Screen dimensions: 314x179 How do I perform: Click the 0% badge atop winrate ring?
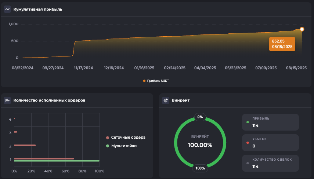click(200, 117)
